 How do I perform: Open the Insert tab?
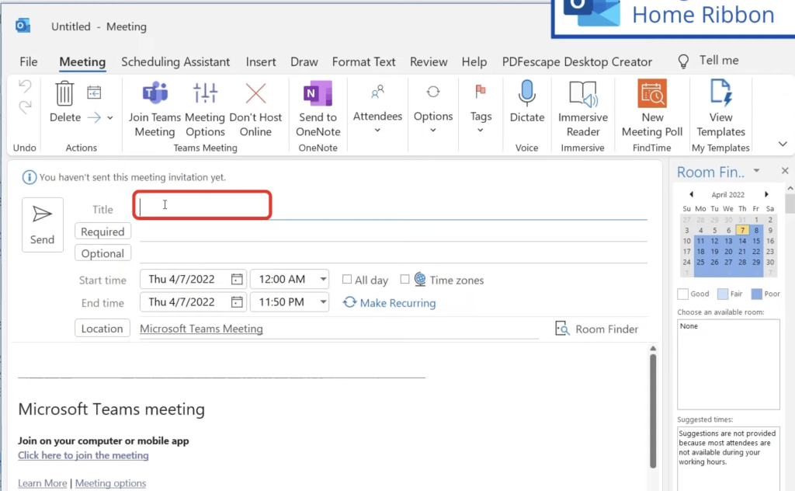(x=261, y=62)
